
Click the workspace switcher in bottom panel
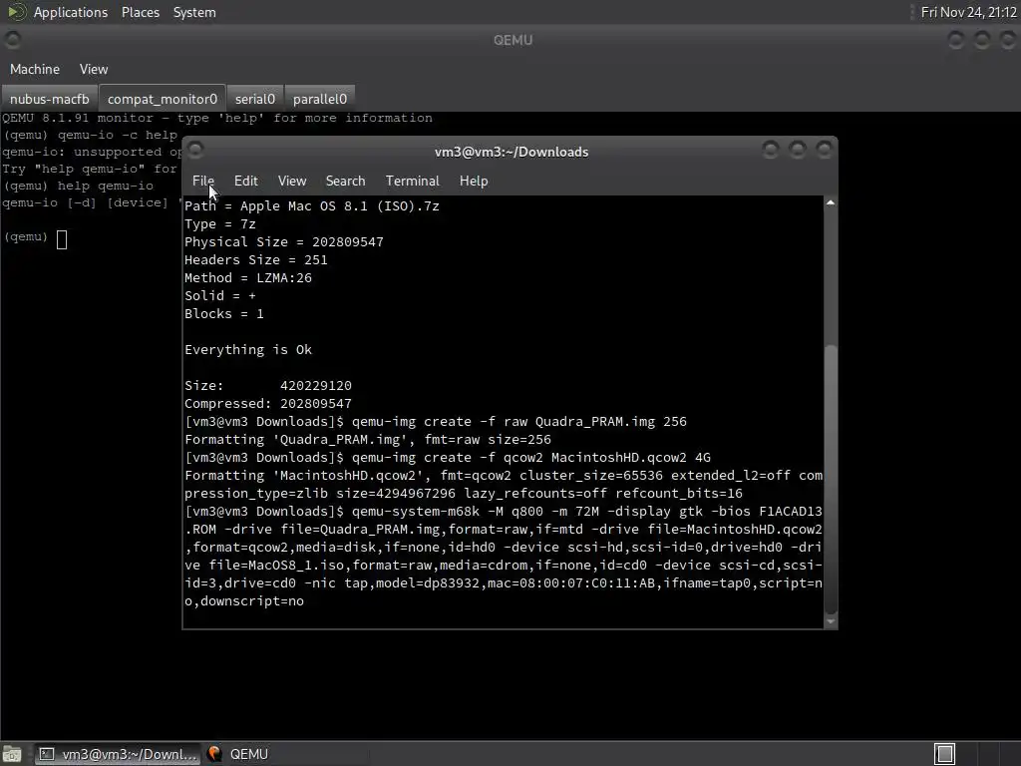click(945, 754)
